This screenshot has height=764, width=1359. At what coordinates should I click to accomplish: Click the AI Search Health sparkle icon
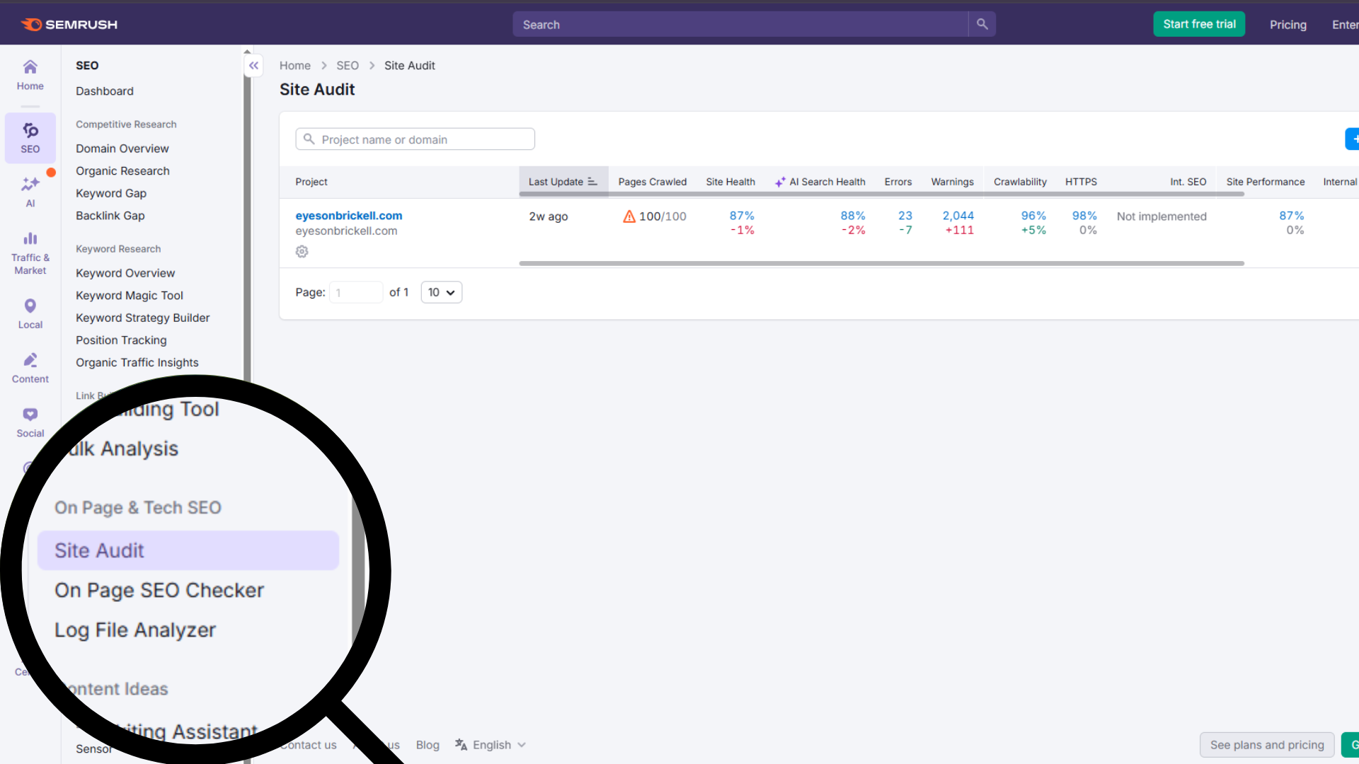(779, 181)
